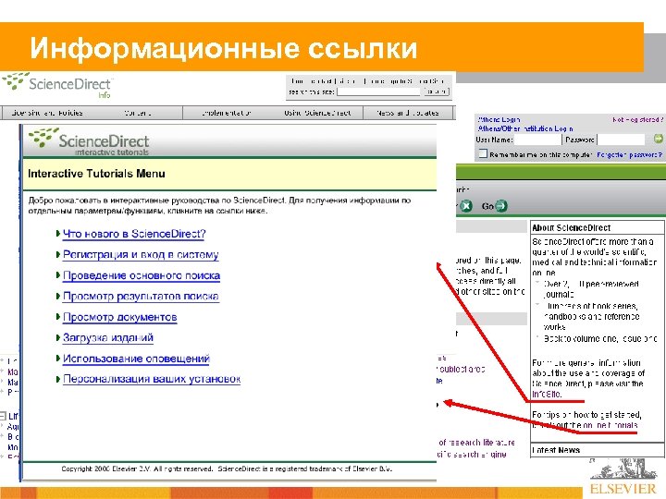Open the Using ScienceDirect tab
This screenshot has width=666, height=499.
click(x=317, y=113)
